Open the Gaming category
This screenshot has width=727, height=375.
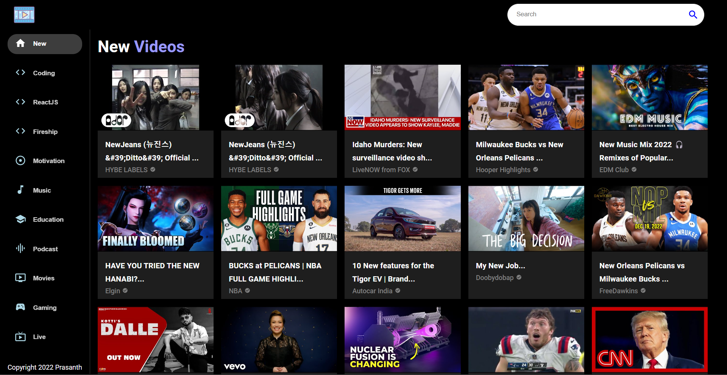pyautogui.click(x=45, y=308)
